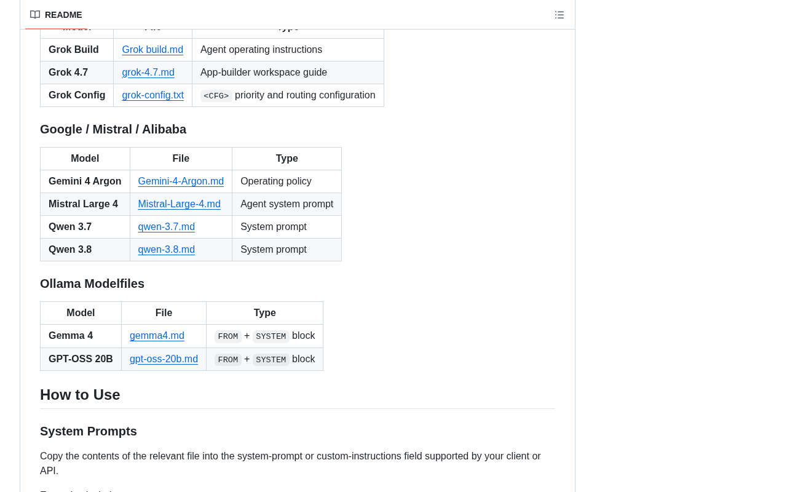The width and height of the screenshot is (787, 492).
Task: Open the README outline menu icon
Action: pos(560,15)
